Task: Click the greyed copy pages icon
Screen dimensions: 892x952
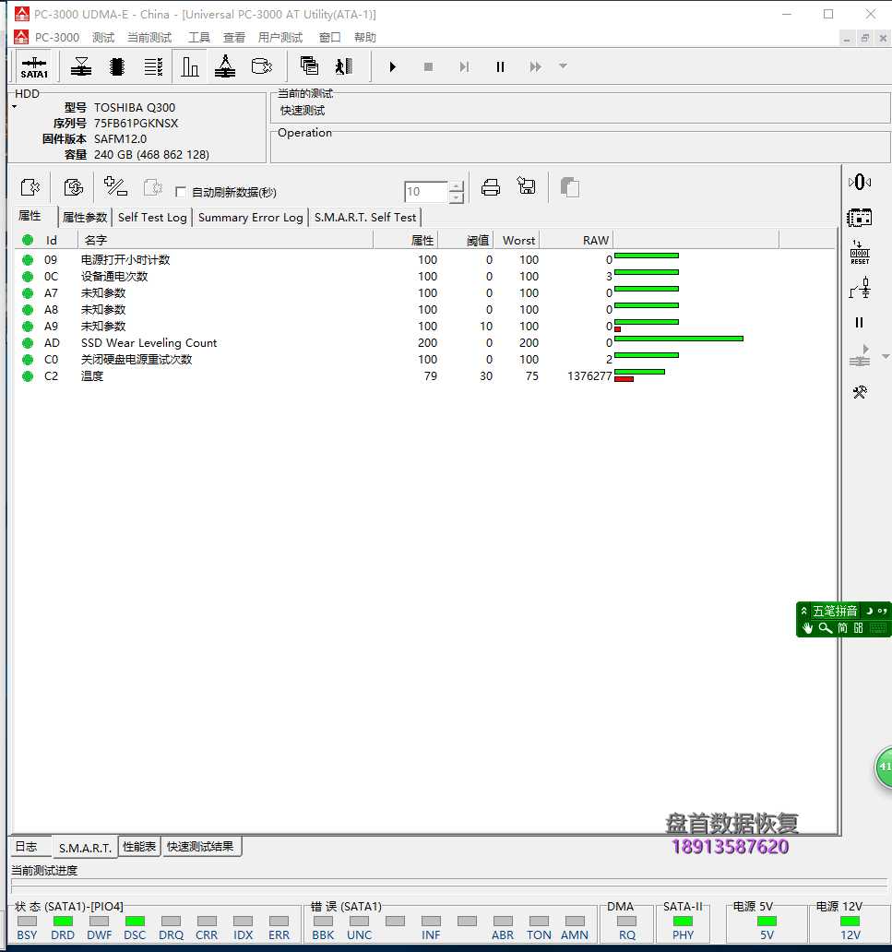Action: pos(569,187)
